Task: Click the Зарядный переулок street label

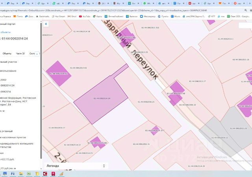Action: pyautogui.click(x=131, y=50)
